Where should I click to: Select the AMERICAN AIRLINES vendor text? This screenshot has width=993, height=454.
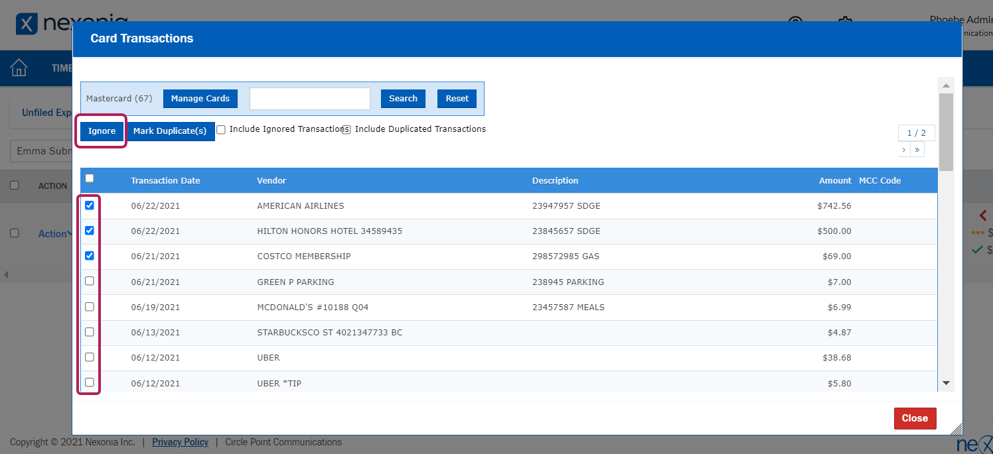(301, 206)
